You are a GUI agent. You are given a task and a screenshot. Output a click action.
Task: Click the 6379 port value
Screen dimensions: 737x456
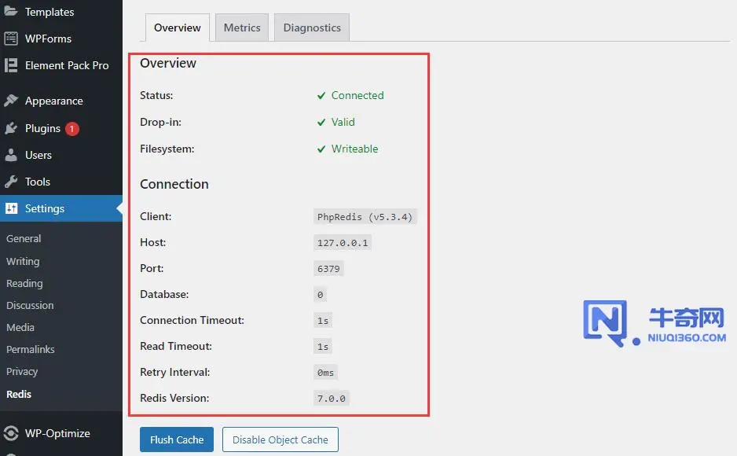click(328, 268)
